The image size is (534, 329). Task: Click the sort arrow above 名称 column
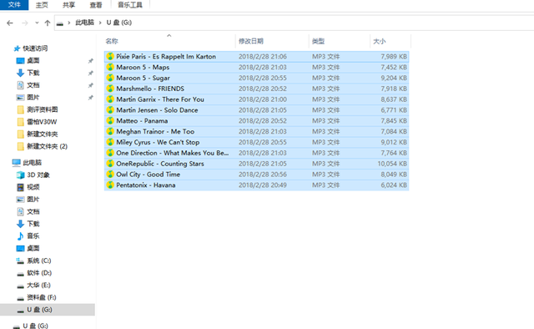point(169,35)
